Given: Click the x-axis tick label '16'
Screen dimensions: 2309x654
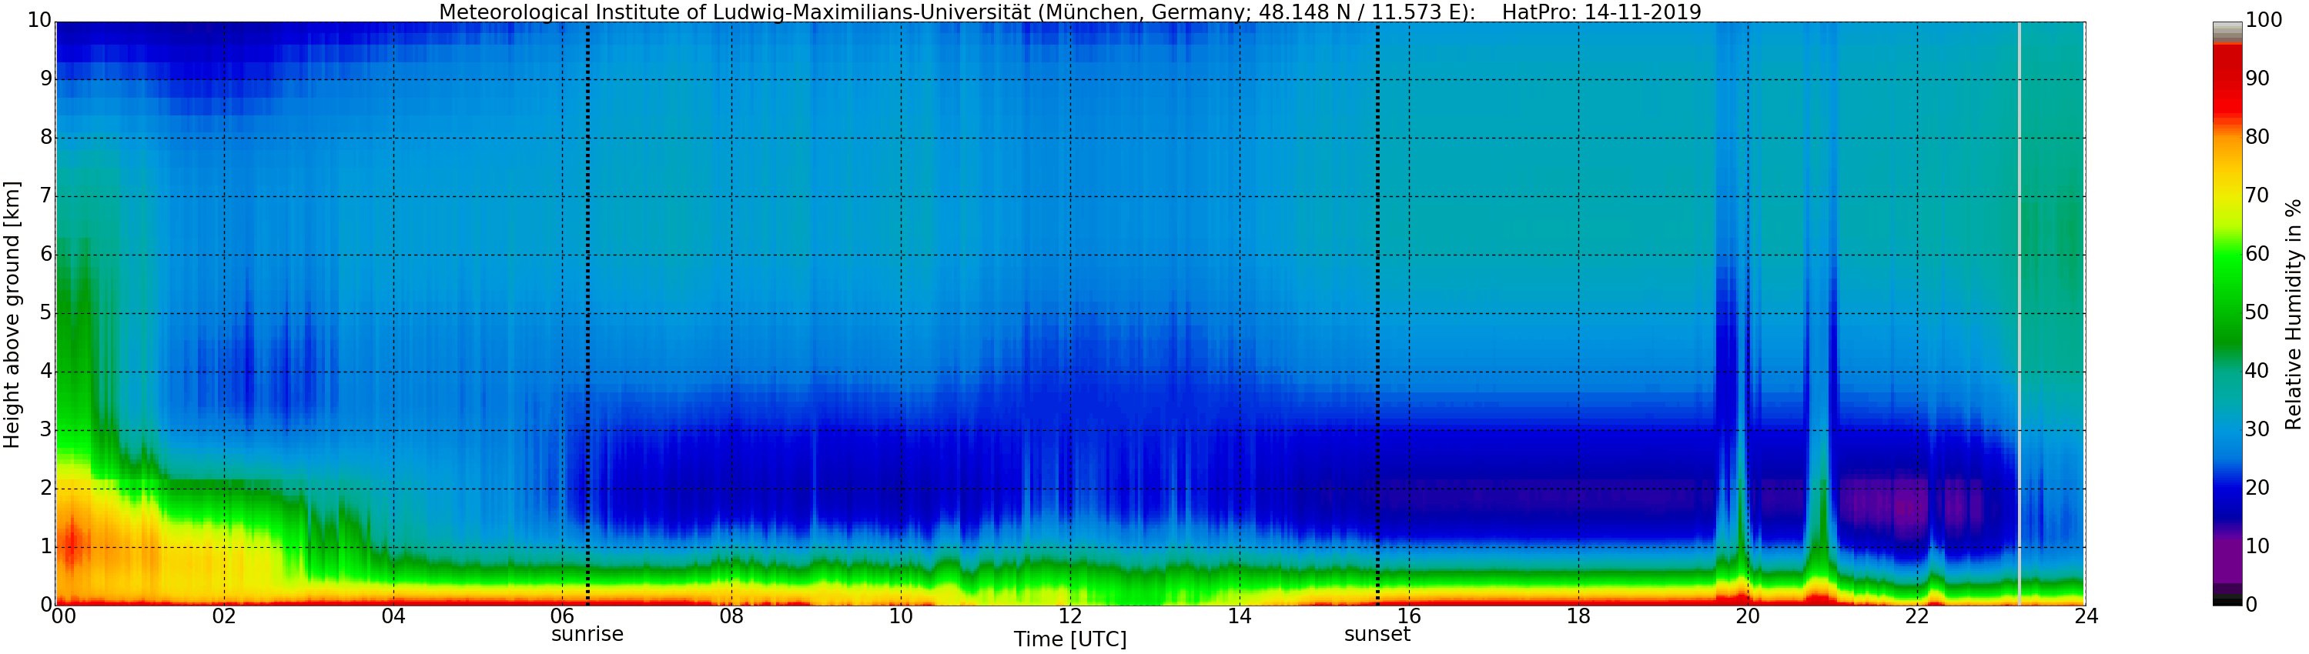Looking at the screenshot, I should click(x=1409, y=616).
